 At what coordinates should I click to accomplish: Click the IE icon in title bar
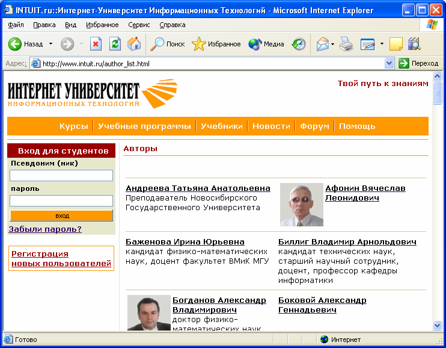pos(8,10)
